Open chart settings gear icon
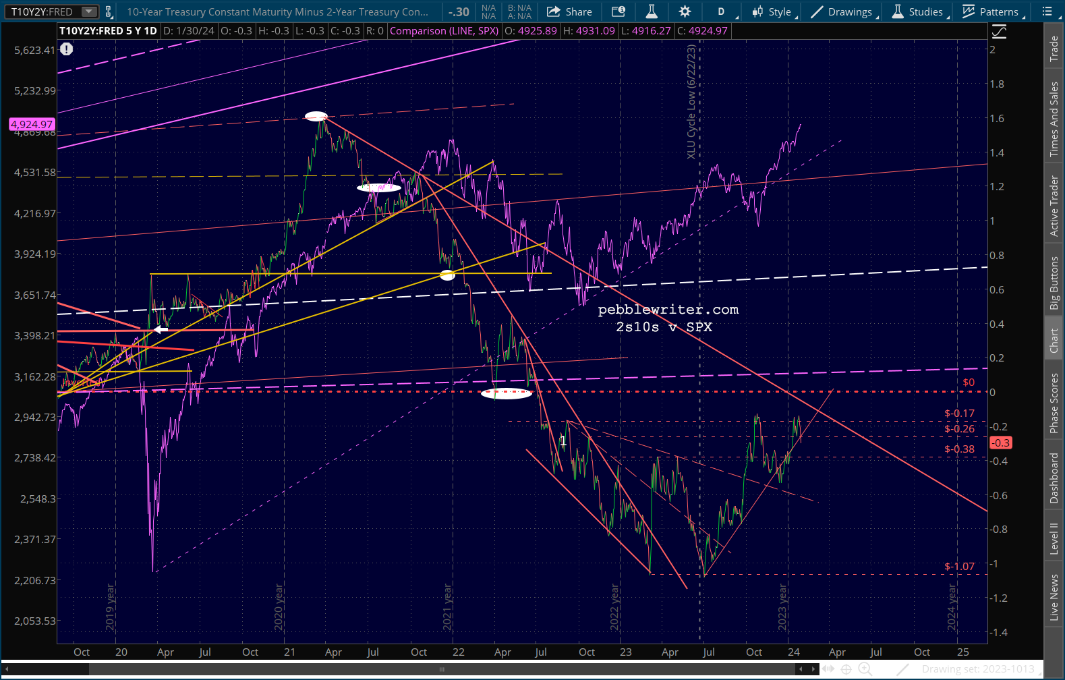 tap(685, 11)
